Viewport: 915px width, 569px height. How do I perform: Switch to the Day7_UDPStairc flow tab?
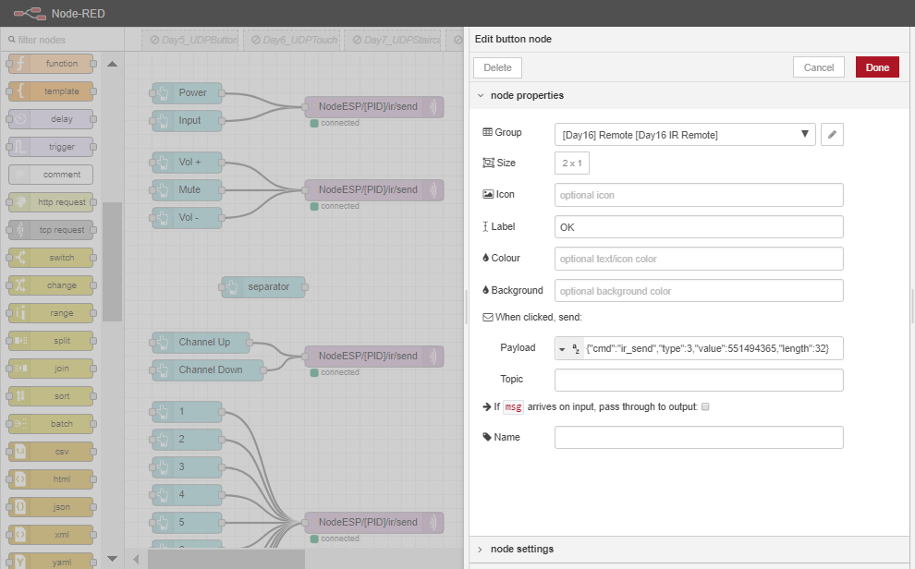(x=393, y=40)
